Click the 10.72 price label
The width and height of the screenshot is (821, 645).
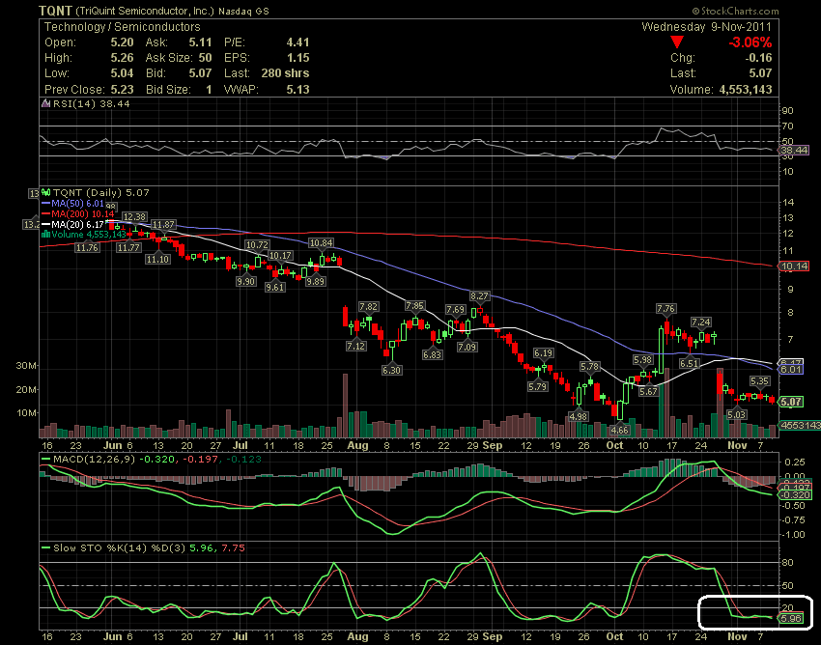(x=257, y=244)
